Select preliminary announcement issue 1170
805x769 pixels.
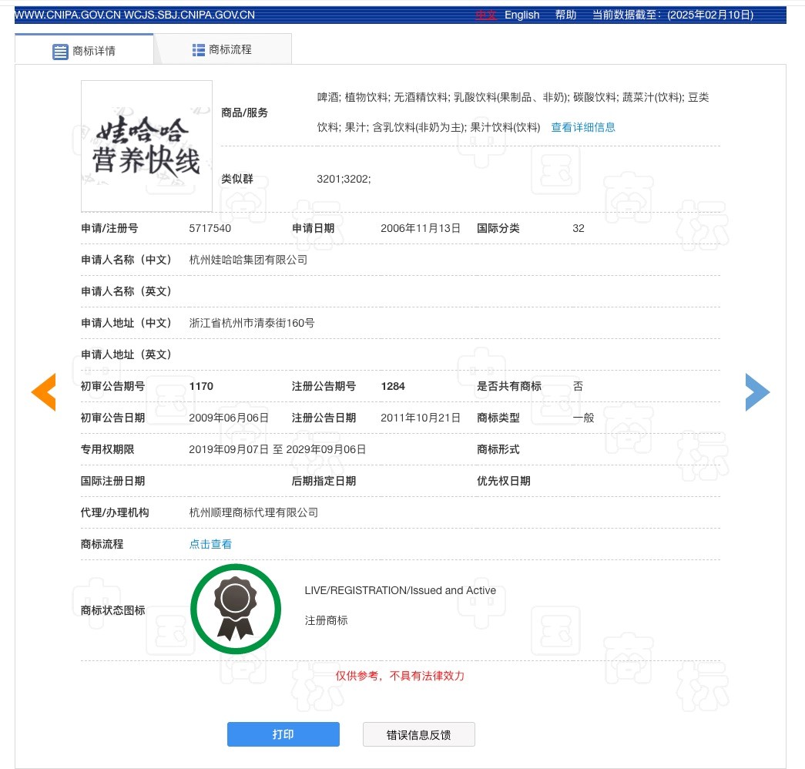[201, 386]
